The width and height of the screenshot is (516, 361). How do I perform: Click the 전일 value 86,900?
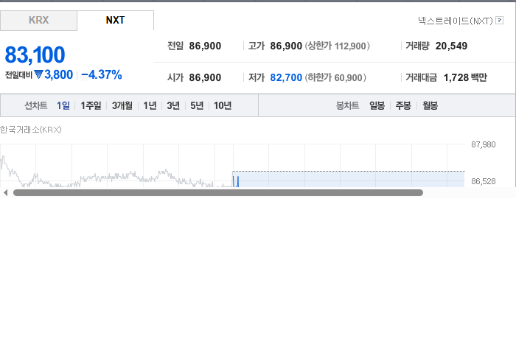[205, 46]
